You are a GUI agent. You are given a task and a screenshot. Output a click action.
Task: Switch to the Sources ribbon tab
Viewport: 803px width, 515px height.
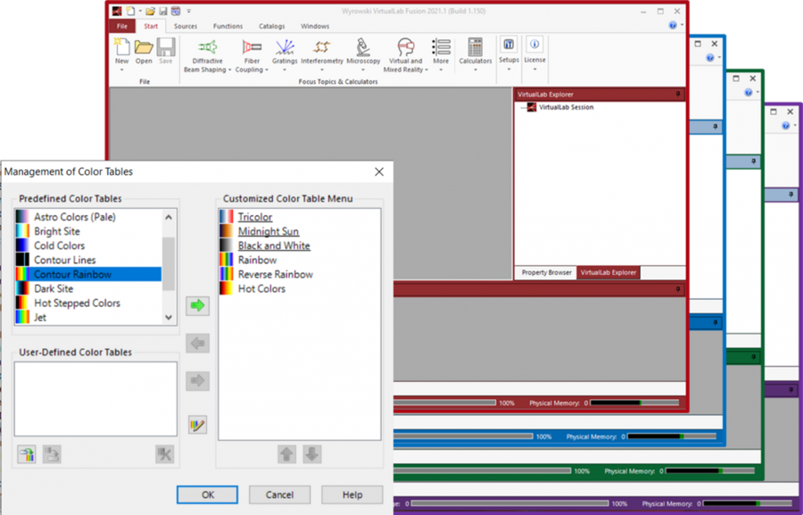[x=186, y=26]
